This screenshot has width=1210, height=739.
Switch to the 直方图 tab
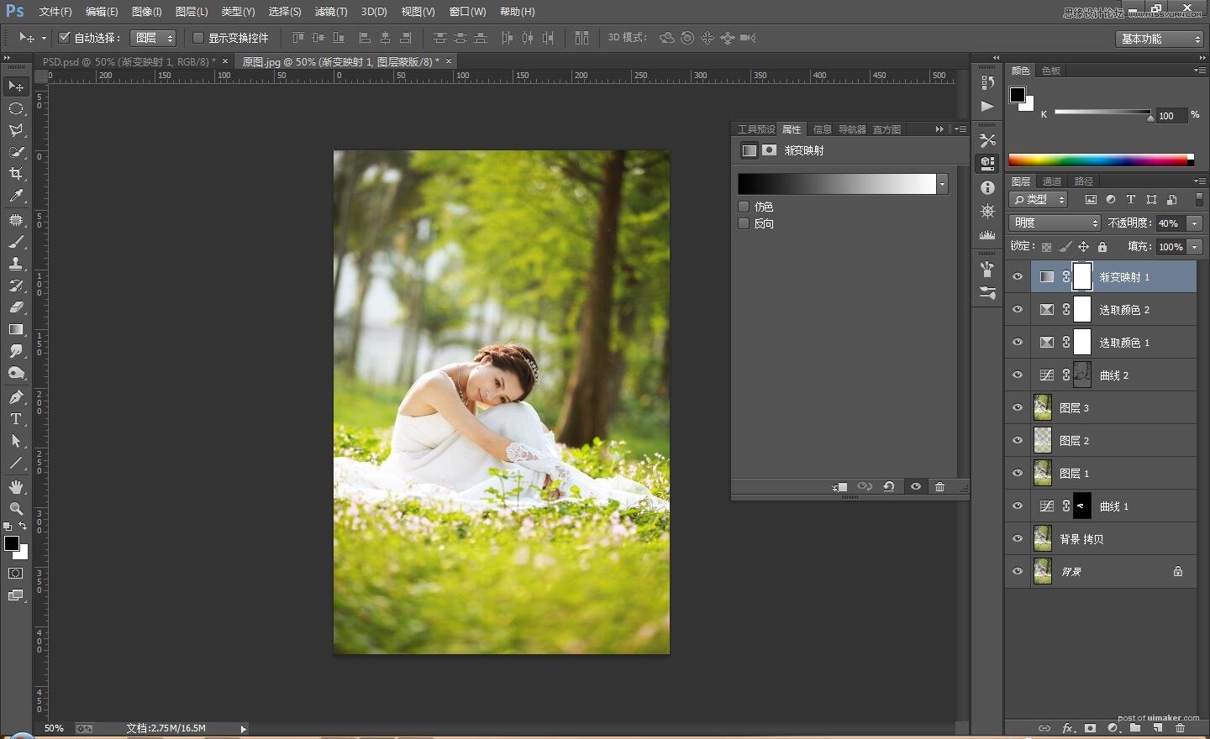pyautogui.click(x=886, y=129)
